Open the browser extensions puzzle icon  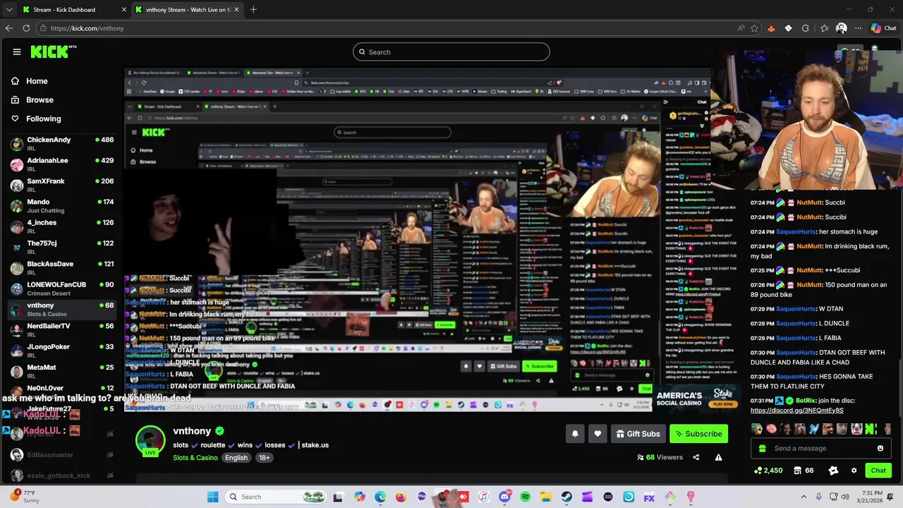806,28
